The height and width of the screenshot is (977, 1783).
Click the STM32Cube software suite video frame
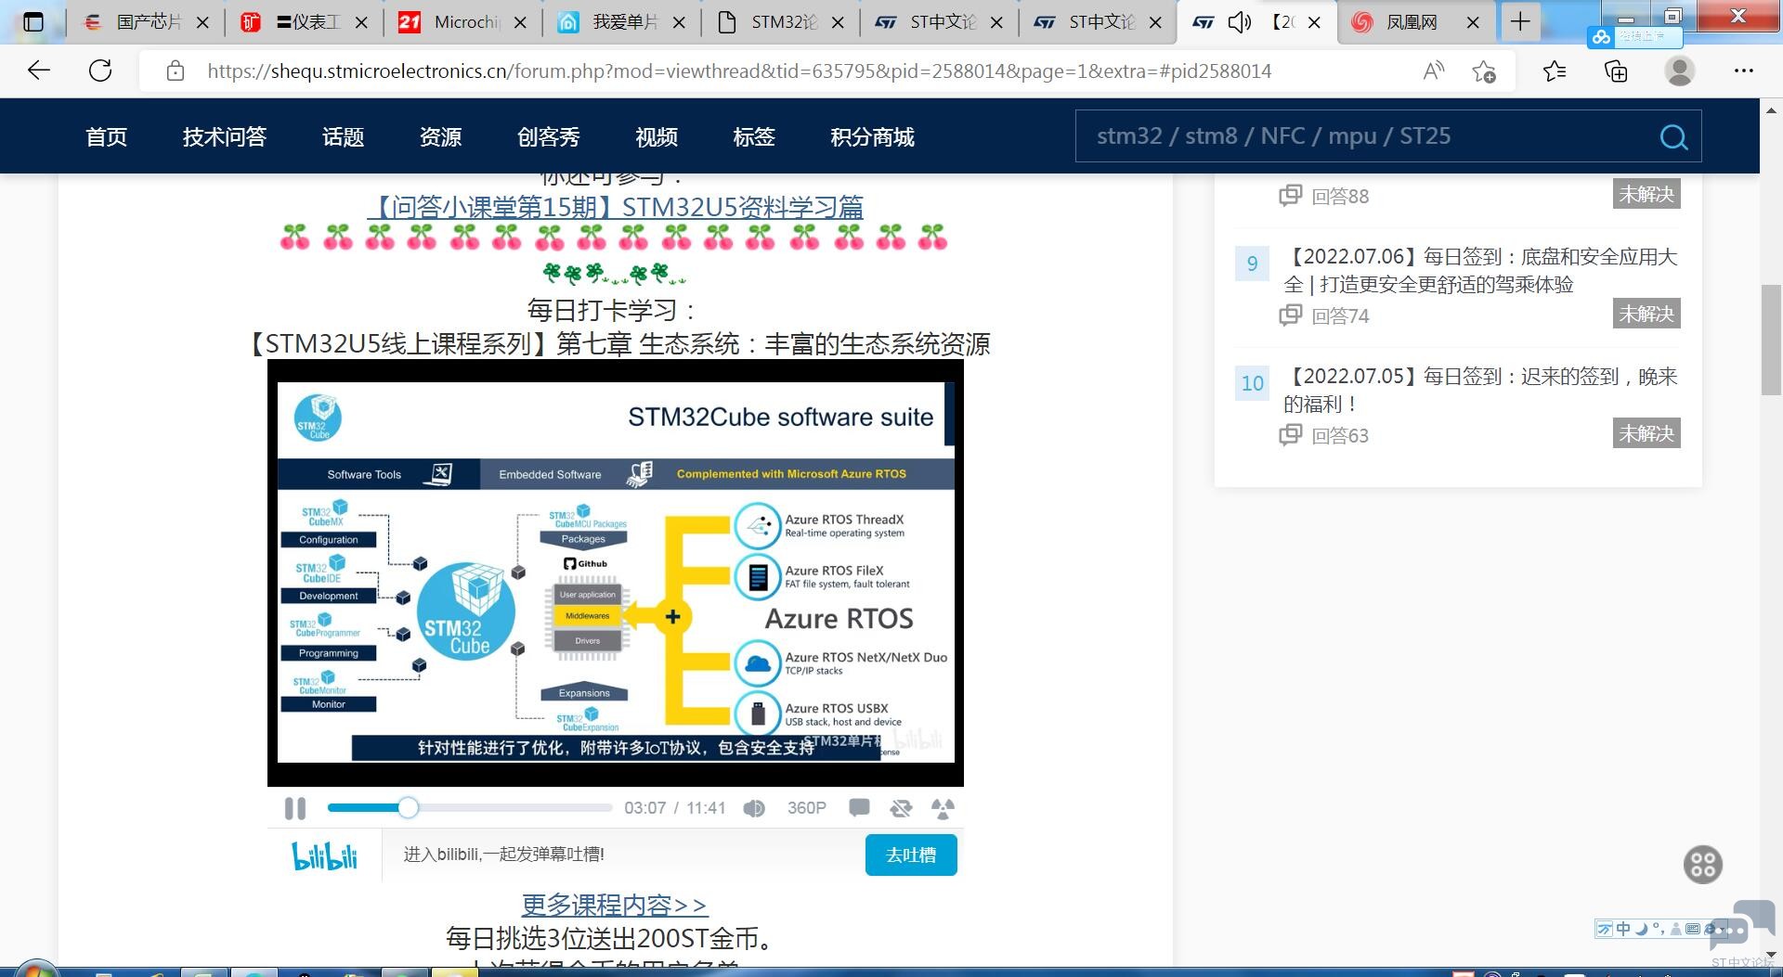click(x=615, y=572)
